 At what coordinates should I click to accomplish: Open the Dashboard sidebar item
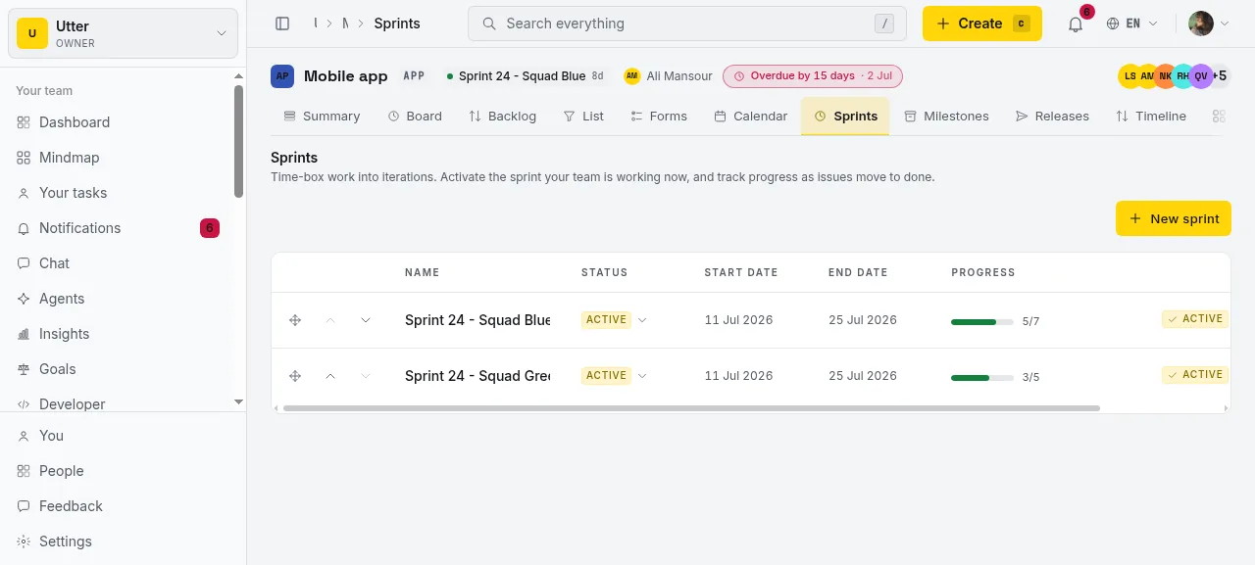pyautogui.click(x=118, y=122)
